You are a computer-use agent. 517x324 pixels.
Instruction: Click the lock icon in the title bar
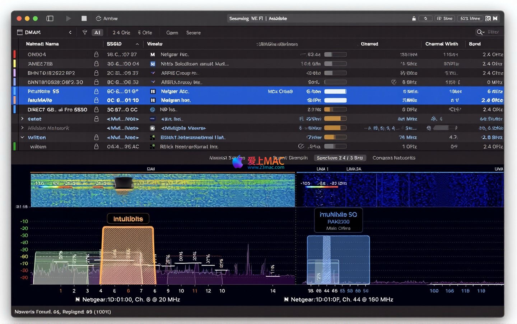point(414,18)
